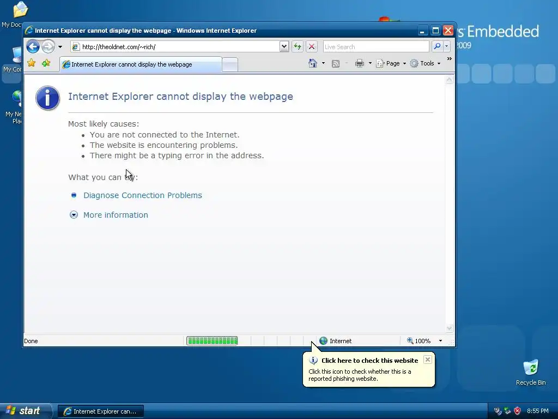This screenshot has height=419, width=558.
Task: Click the 'Most likely causes:' text
Action: (104, 124)
